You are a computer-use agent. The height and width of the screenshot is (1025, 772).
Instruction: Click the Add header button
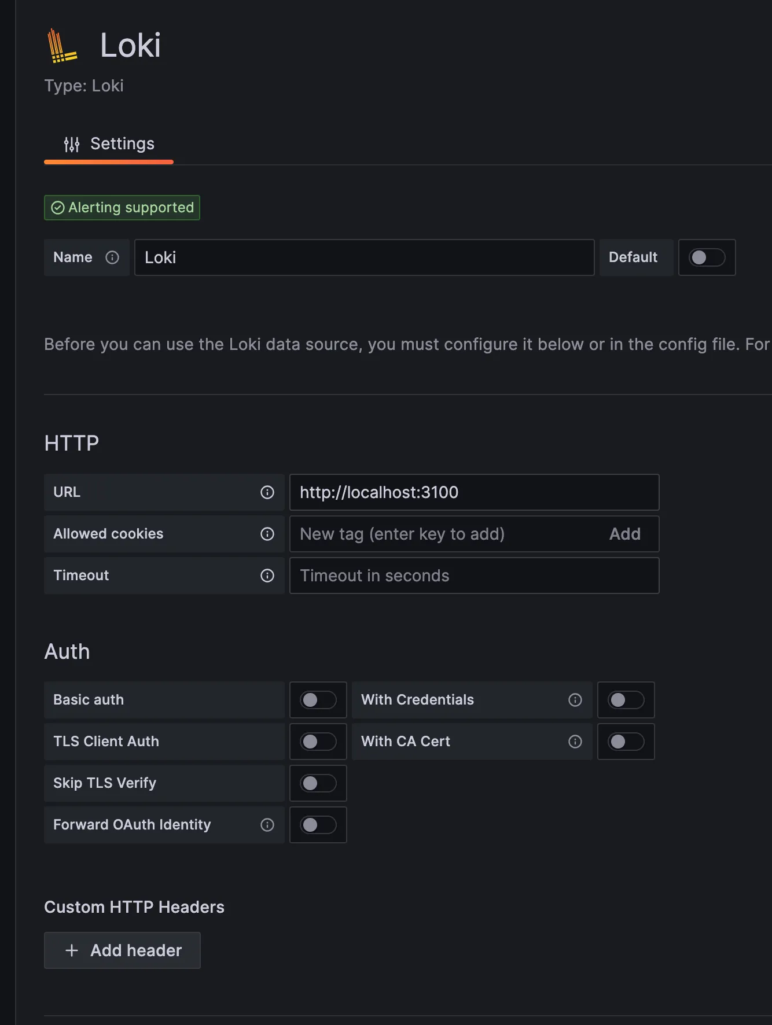pyautogui.click(x=122, y=950)
